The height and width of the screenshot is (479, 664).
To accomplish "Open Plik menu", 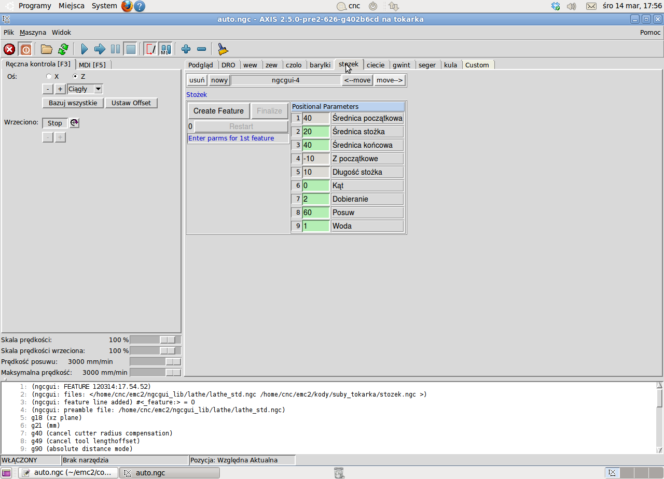I will (x=9, y=32).
